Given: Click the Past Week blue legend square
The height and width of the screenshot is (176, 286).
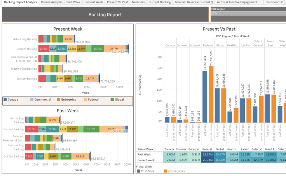Looking at the screenshot, I should 138,171.
